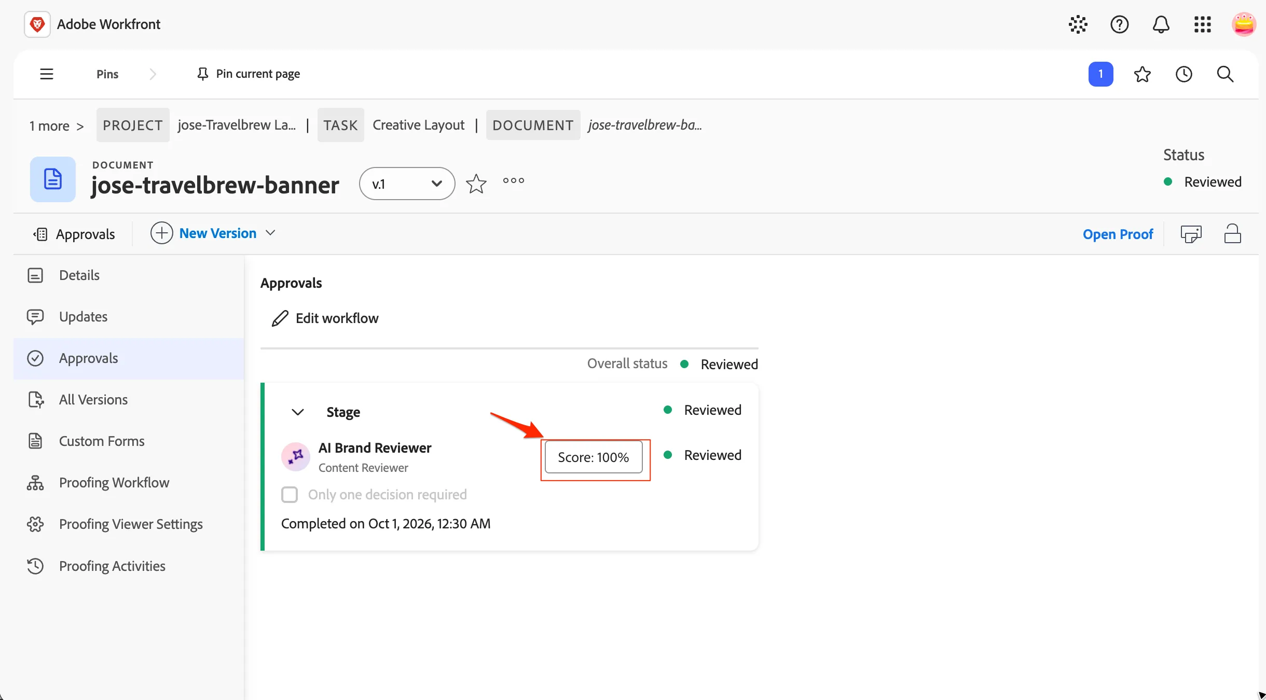Image resolution: width=1266 pixels, height=700 pixels.
Task: Click the Adobe Workfront logo
Action: pos(37,24)
